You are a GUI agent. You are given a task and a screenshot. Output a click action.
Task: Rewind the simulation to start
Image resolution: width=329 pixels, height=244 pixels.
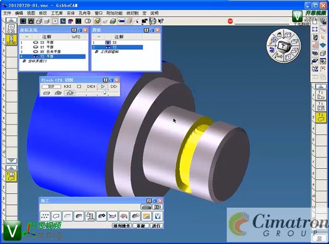67,87
